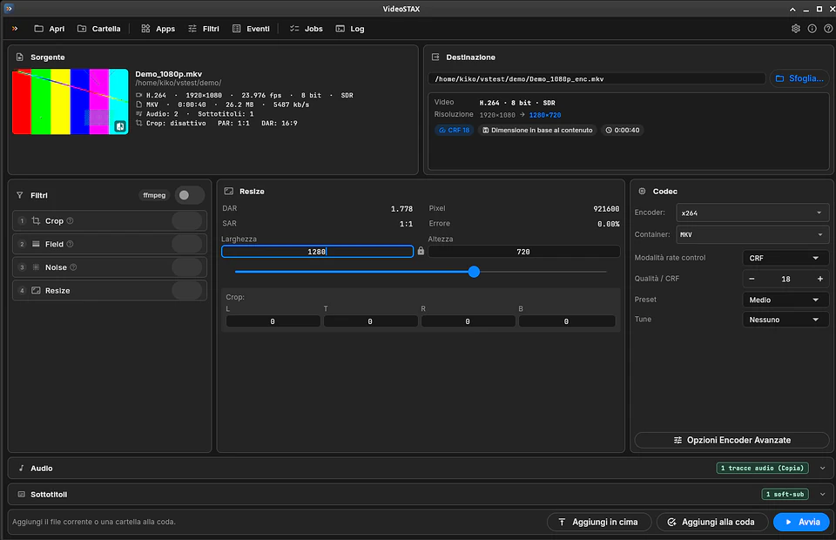Increase CRF with the plus button
The image size is (836, 540).
click(x=820, y=279)
